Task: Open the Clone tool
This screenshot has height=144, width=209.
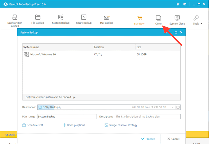Action: tap(158, 20)
